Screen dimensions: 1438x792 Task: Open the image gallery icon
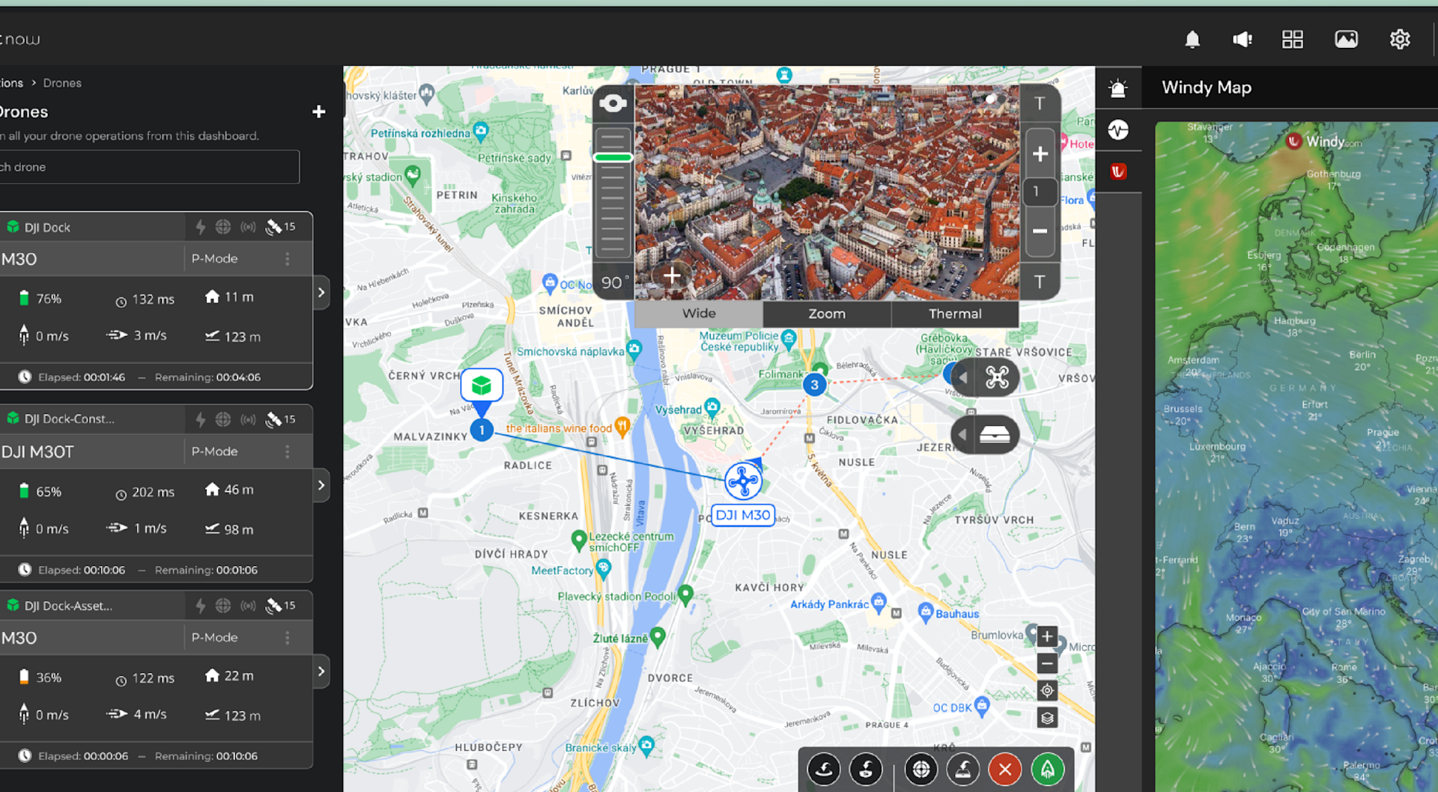click(x=1346, y=39)
